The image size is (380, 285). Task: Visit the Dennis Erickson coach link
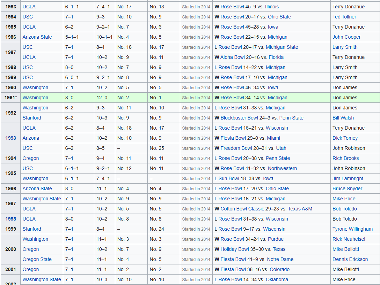[x=350, y=260]
